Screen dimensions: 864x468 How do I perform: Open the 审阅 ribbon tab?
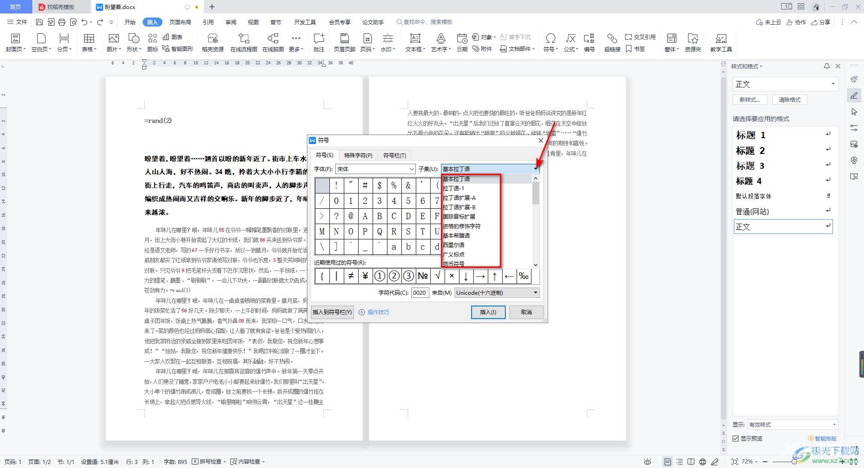pyautogui.click(x=231, y=22)
